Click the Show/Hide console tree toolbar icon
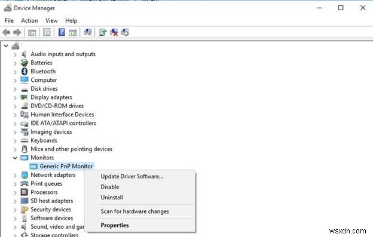 pos(32,32)
